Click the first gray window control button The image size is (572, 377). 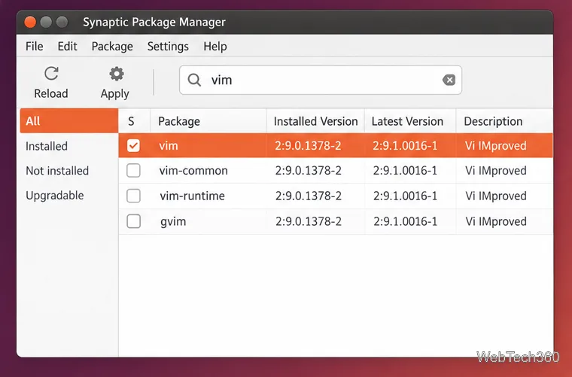pyautogui.click(x=46, y=23)
